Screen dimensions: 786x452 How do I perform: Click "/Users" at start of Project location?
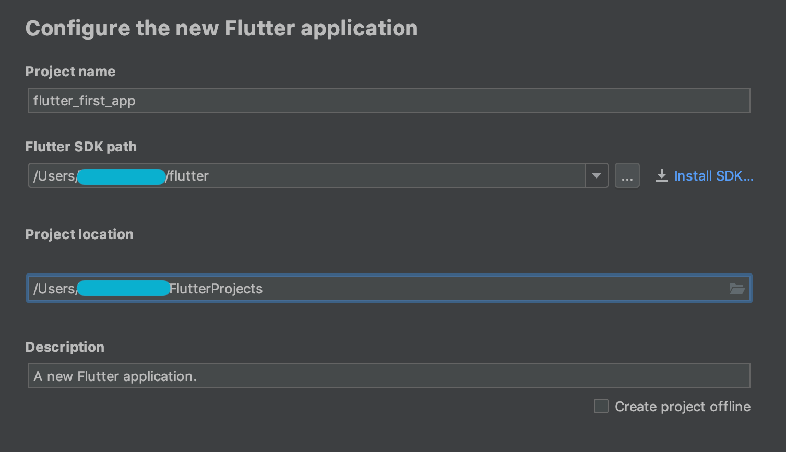pyautogui.click(x=54, y=289)
